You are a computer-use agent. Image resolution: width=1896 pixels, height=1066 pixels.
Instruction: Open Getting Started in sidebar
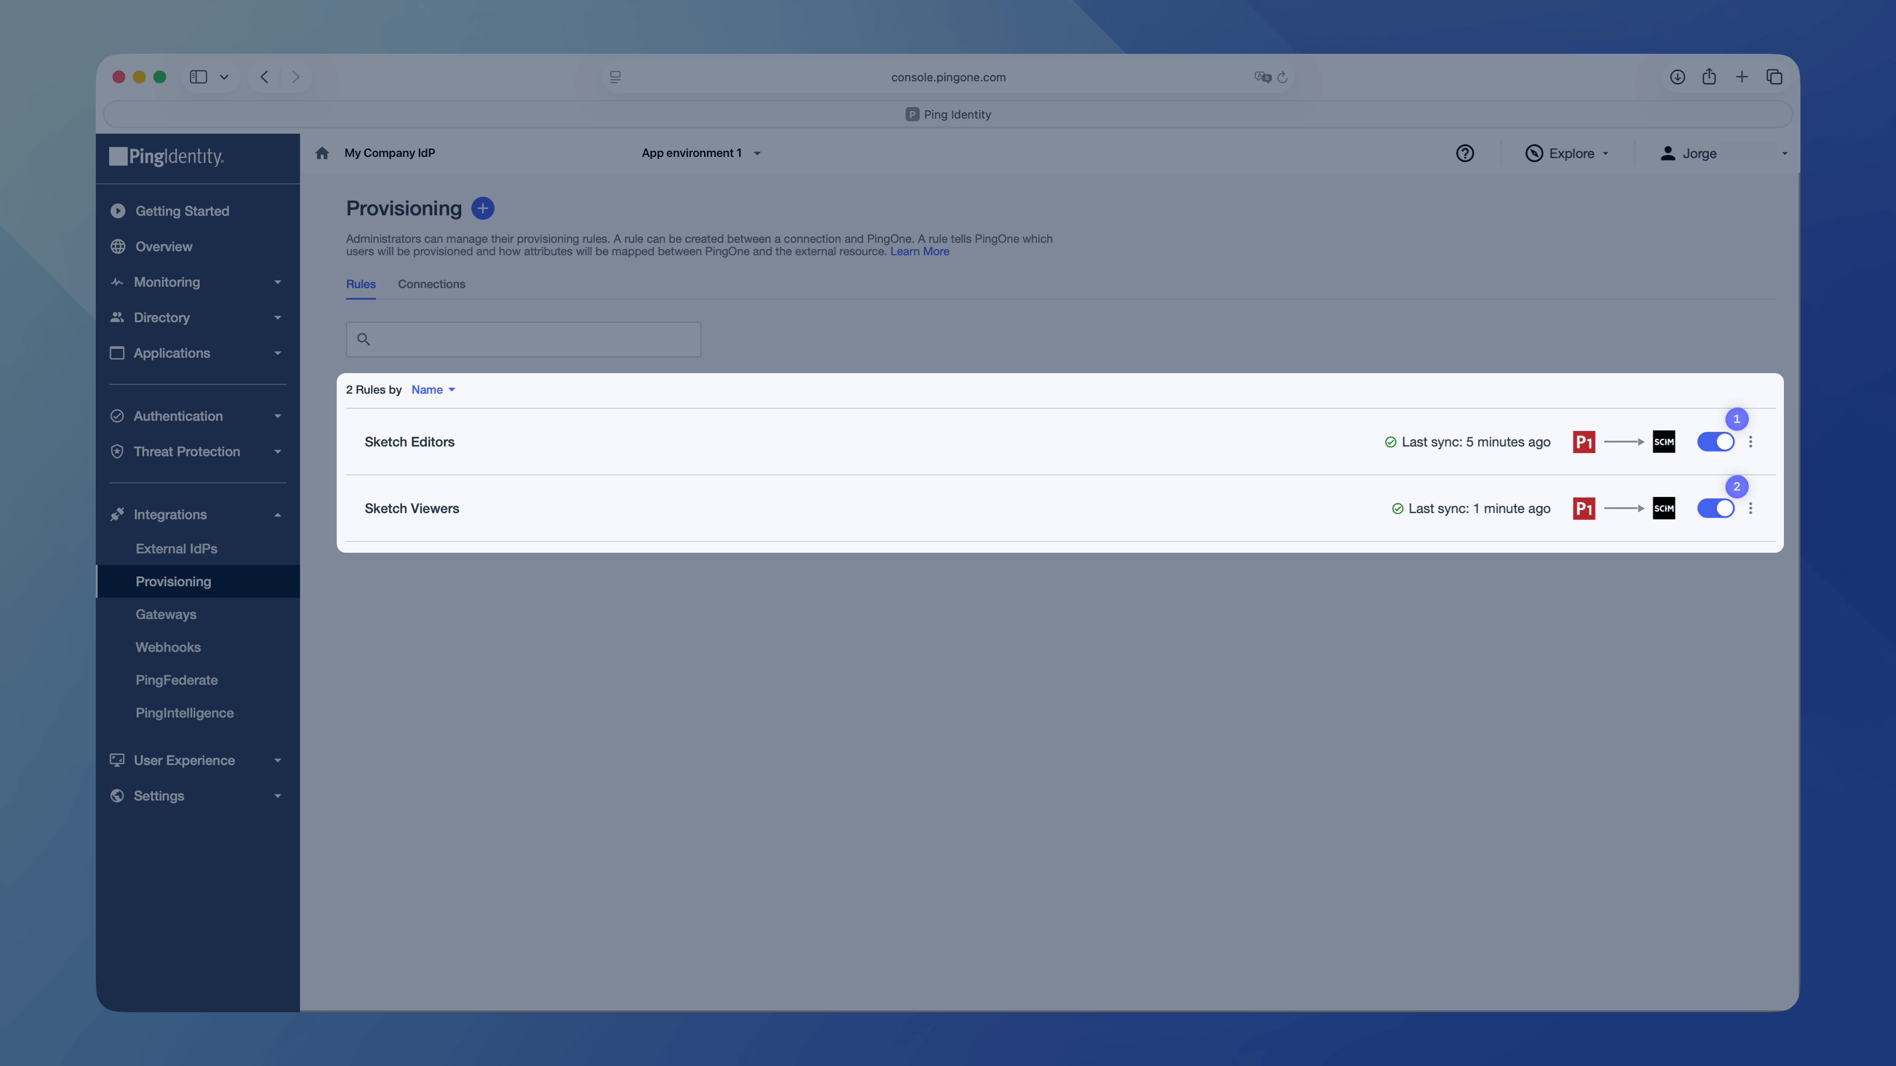pos(182,210)
